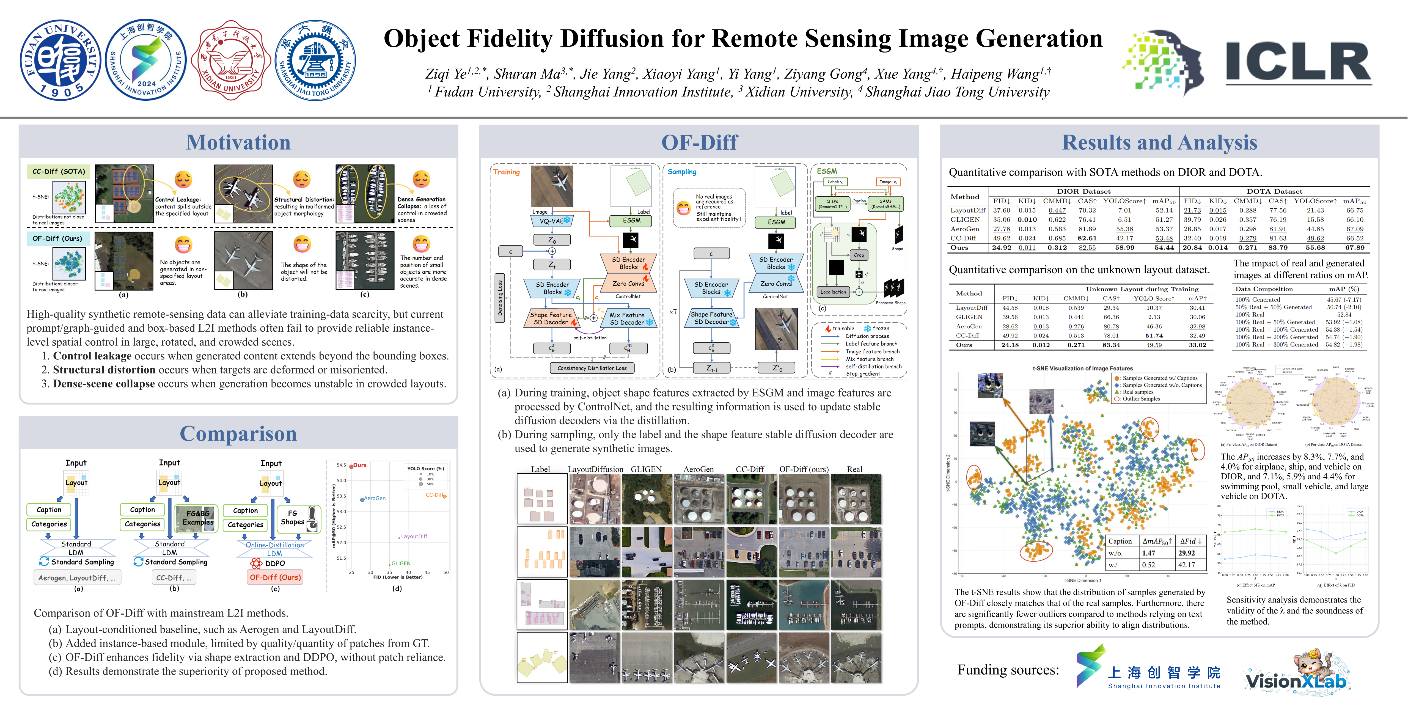Click the Shanghai Jiao Tong University logo
Viewport: 1408px width, 704px height.
point(315,60)
